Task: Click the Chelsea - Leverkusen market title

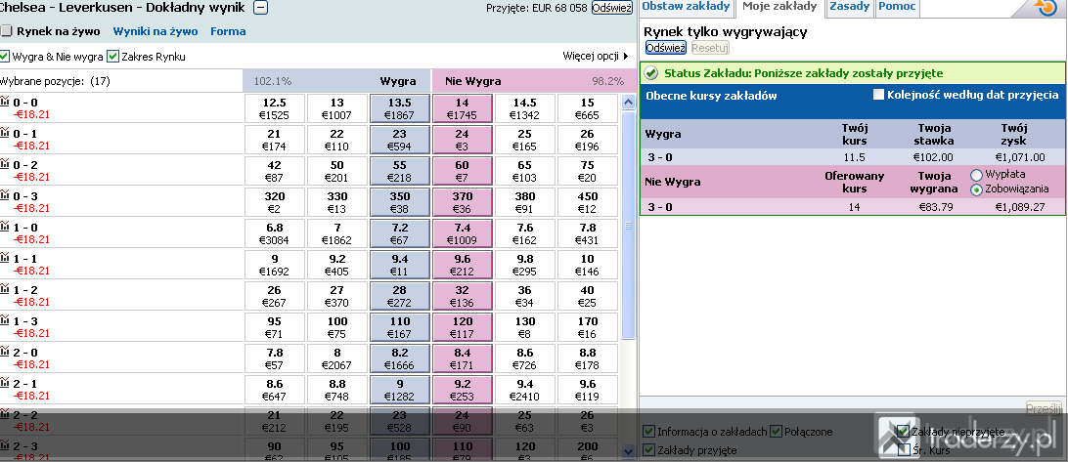Action: tap(122, 8)
